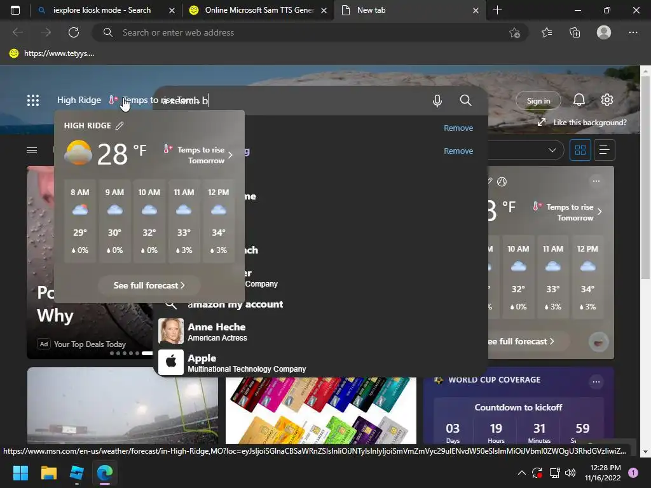Viewport: 651px width, 488px height.
Task: Open the app launcher grid icon
Action: (x=33, y=100)
